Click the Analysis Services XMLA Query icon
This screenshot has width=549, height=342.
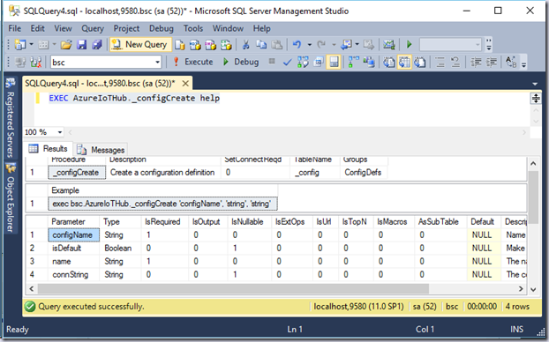(x=226, y=45)
